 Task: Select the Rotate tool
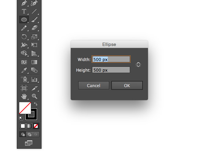tap(24, 37)
